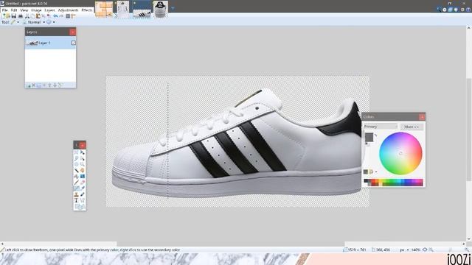The width and height of the screenshot is (472, 265).
Task: Open the Image menu
Action: click(x=36, y=10)
